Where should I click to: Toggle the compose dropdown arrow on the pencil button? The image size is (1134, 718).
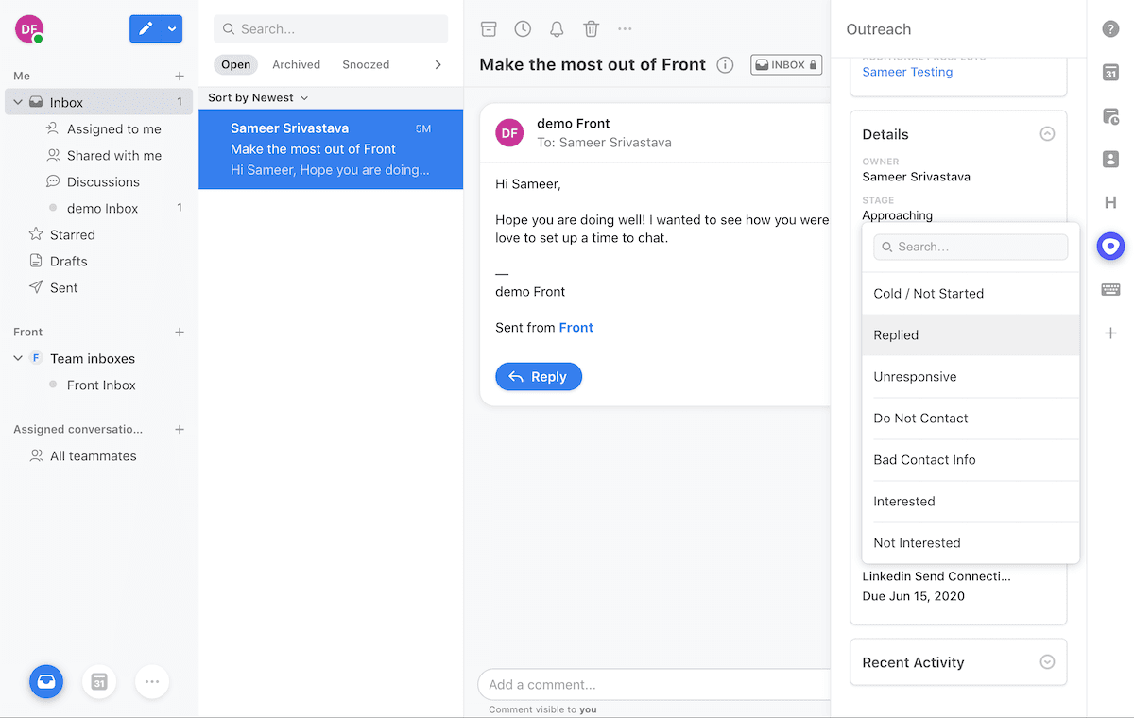coord(172,28)
